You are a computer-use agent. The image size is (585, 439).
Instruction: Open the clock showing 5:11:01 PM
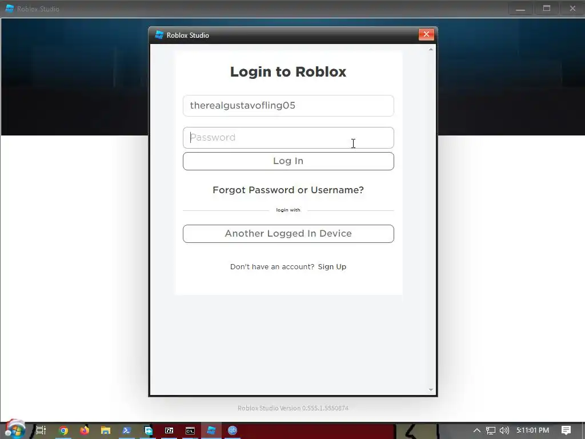[533, 430]
